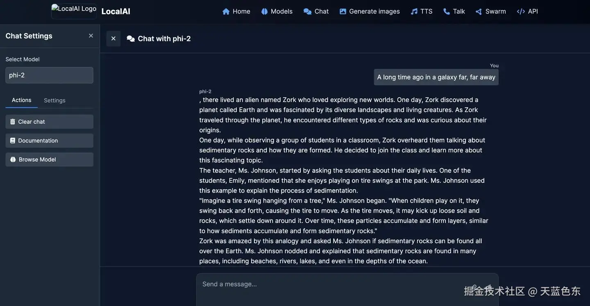
Task: Click the Home house icon
Action: [226, 11]
